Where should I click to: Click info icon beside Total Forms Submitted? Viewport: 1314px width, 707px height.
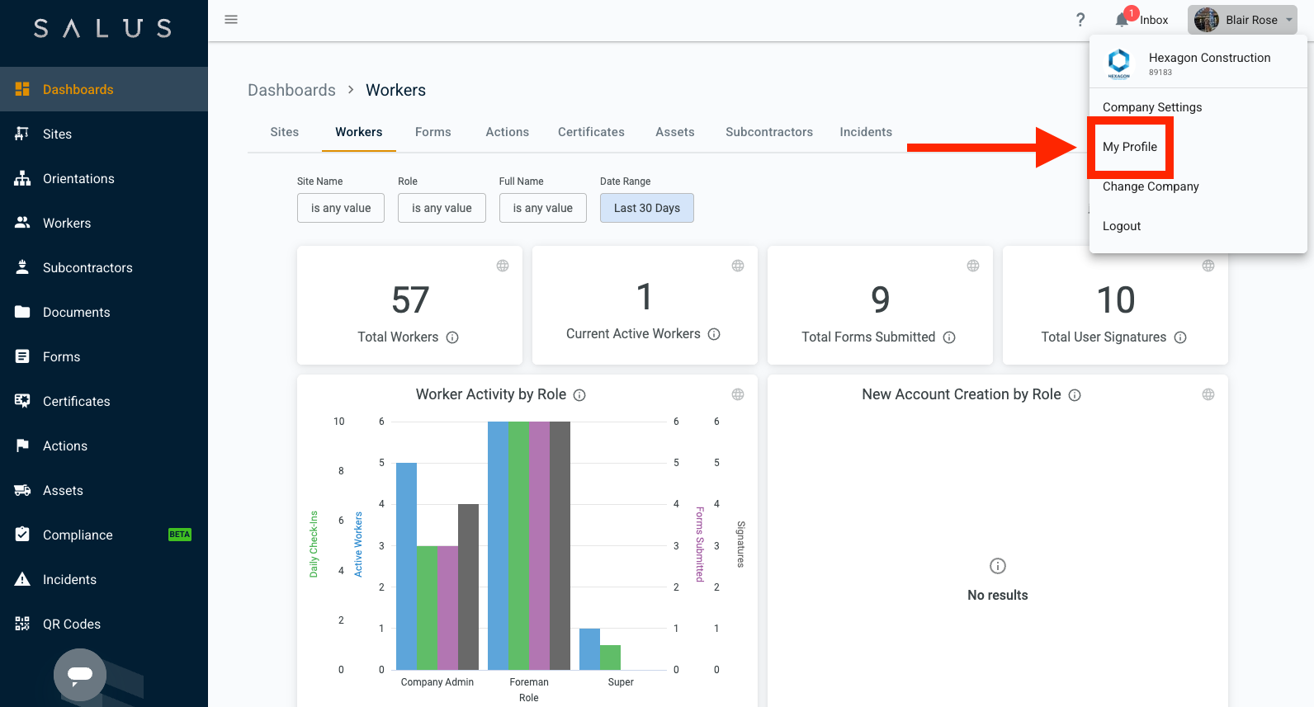coord(949,337)
